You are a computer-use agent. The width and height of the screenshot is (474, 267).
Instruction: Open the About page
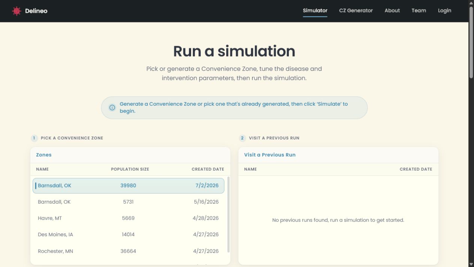(x=392, y=10)
